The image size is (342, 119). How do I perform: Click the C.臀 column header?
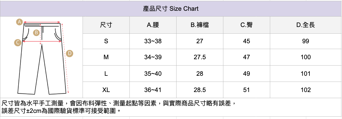tap(247, 25)
